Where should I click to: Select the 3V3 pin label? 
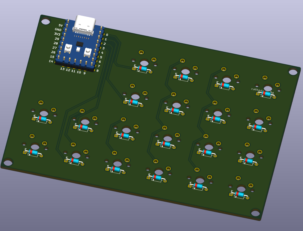[57, 34]
